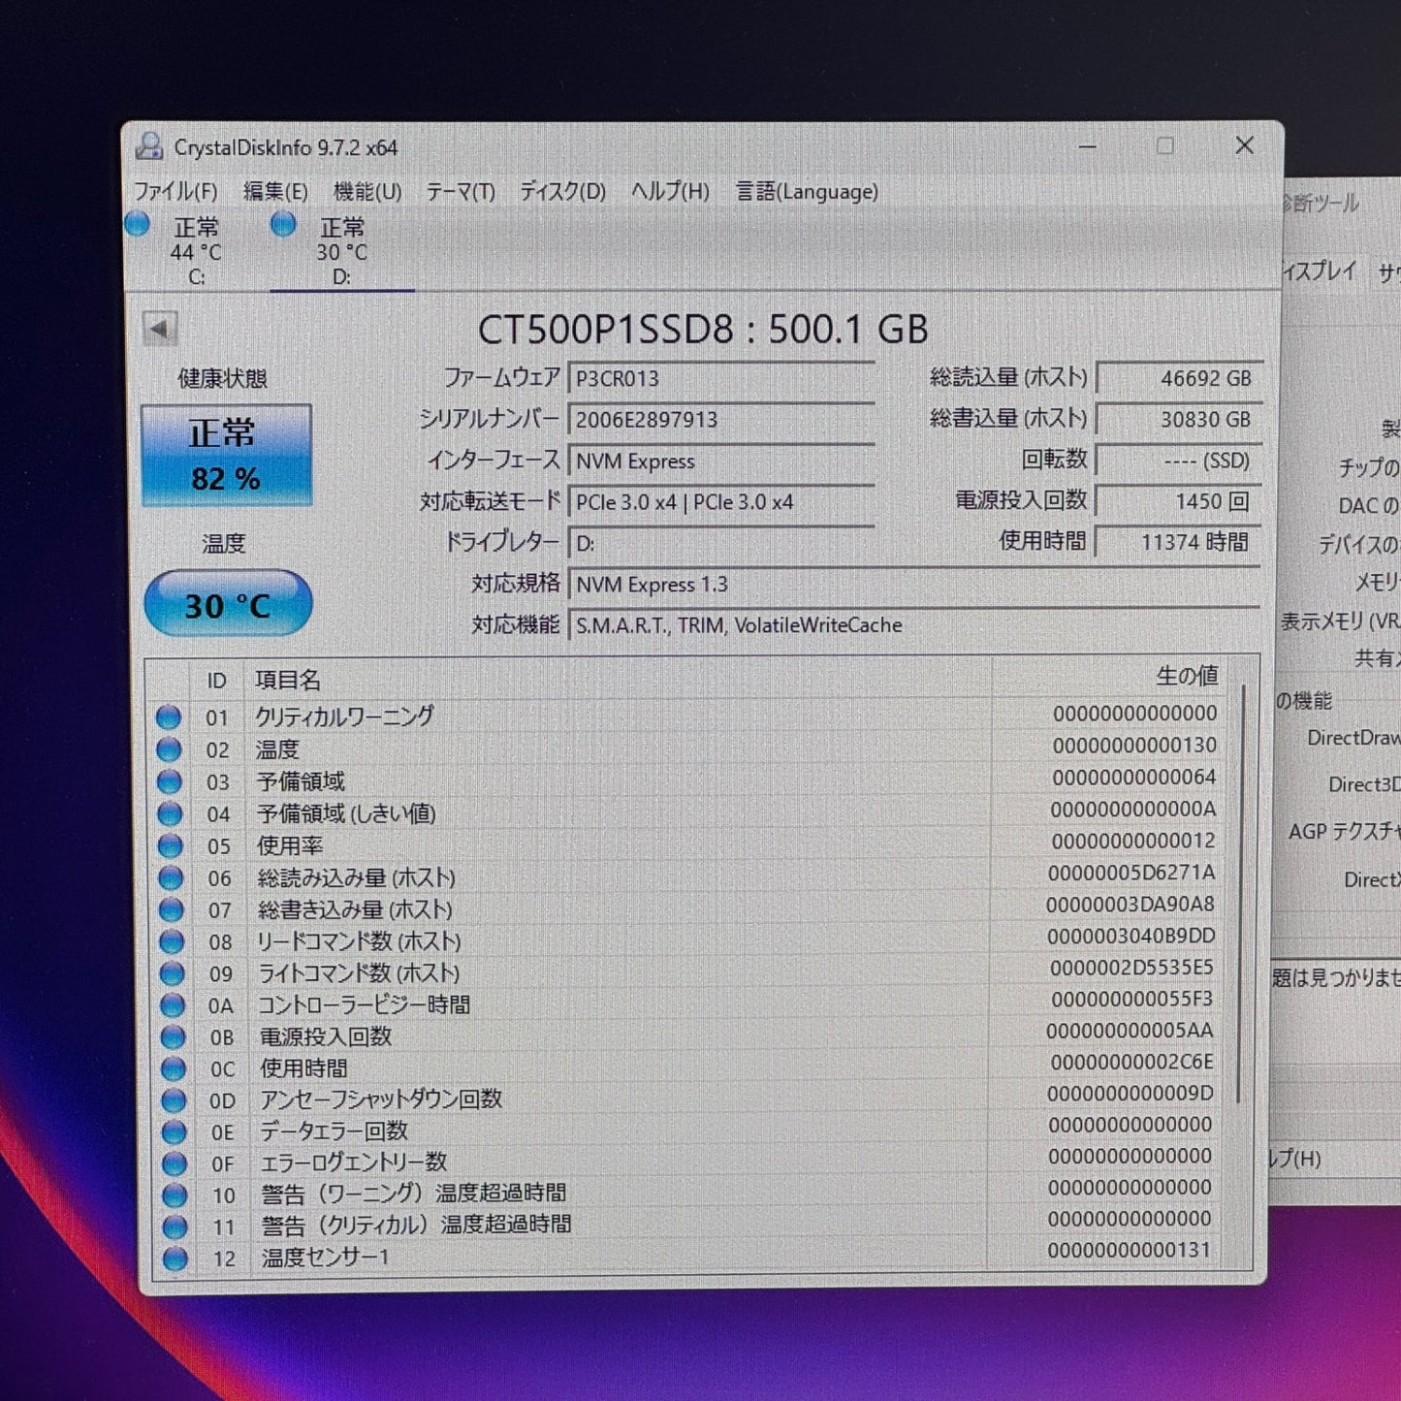The height and width of the screenshot is (1401, 1401).
Task: Click the SMART list vertical scrollbar
Action: pos(1240,892)
